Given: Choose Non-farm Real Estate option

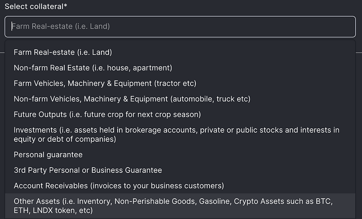Looking at the screenshot, I should click(93, 68).
